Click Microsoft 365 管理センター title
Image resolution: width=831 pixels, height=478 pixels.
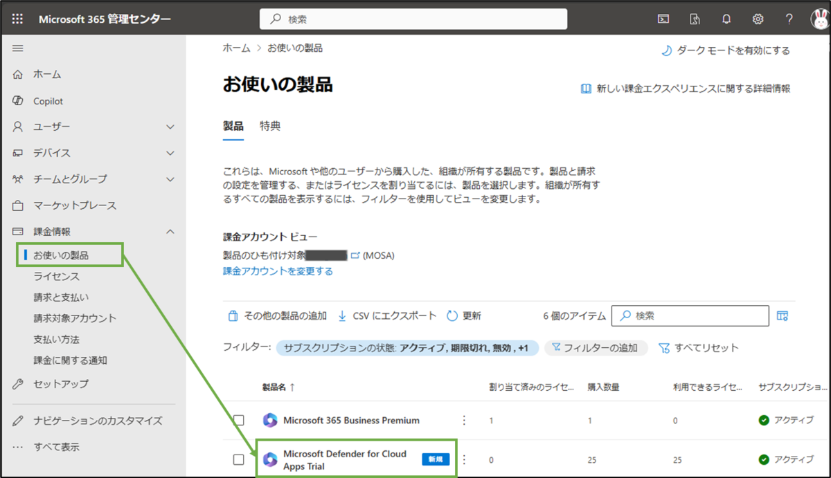coord(105,19)
